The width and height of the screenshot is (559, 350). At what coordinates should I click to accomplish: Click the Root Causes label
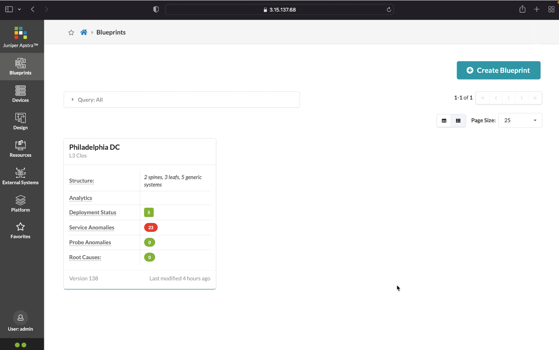point(85,257)
